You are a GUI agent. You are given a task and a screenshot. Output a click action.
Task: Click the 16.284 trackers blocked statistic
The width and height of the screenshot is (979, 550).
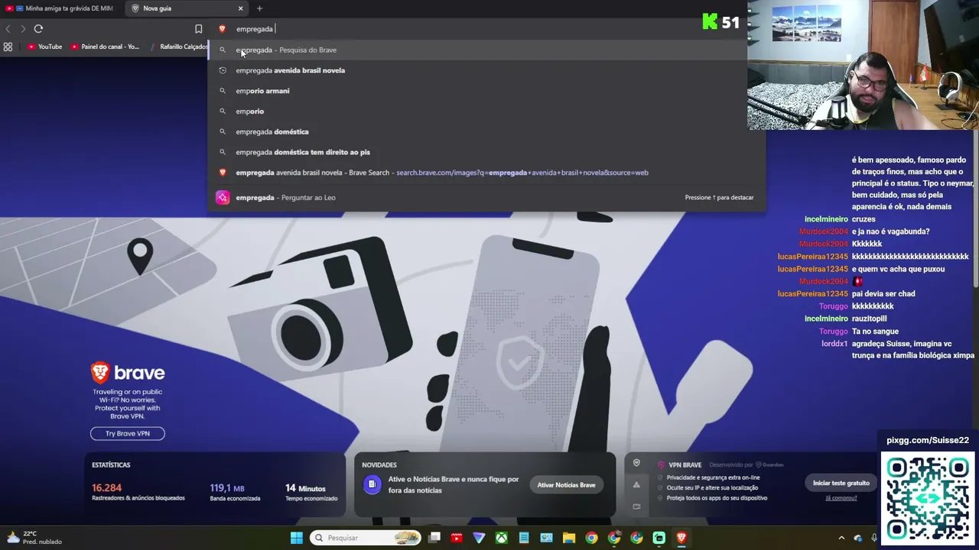[138, 492]
